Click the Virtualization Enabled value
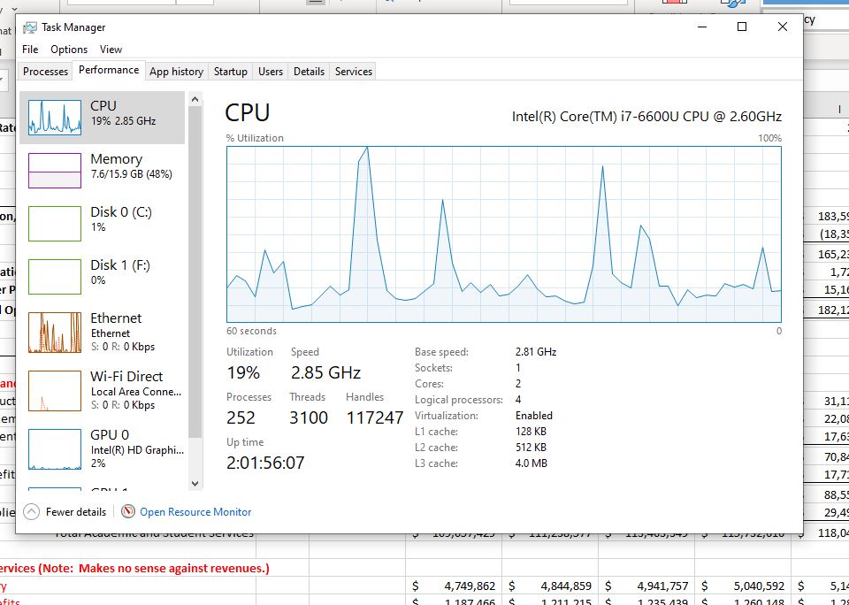Screen dimensions: 849x605 coord(534,416)
